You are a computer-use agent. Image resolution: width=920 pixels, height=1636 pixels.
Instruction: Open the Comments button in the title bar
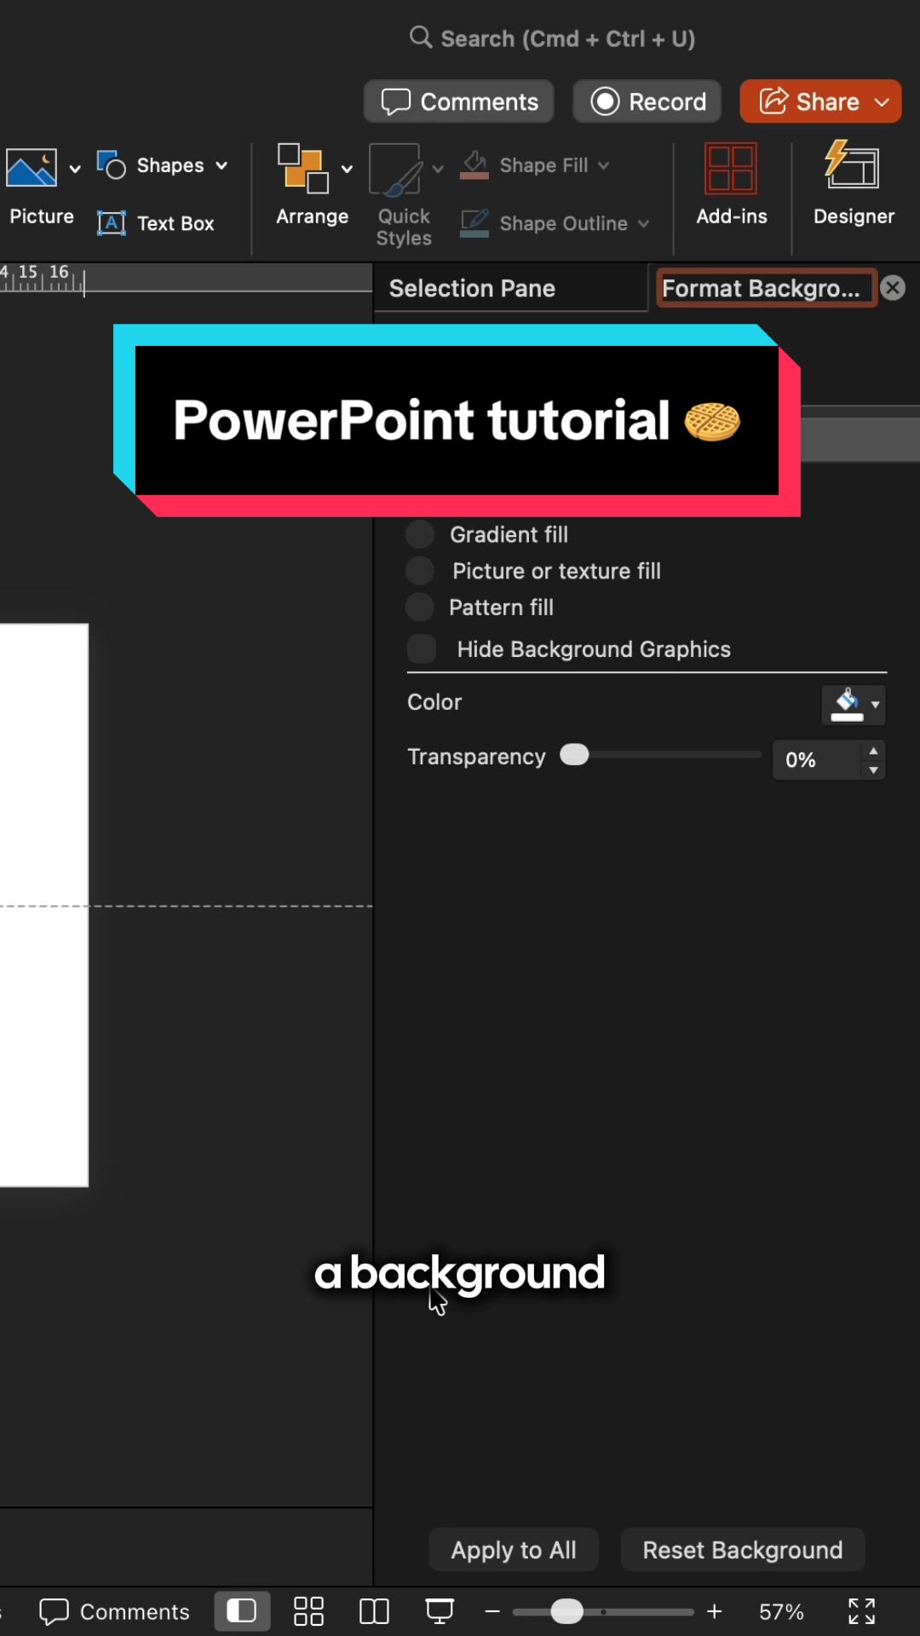459,101
